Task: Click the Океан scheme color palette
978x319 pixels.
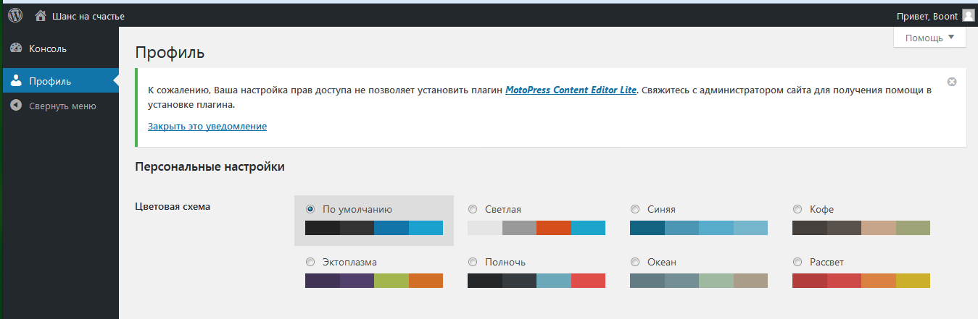Action: pyautogui.click(x=698, y=281)
